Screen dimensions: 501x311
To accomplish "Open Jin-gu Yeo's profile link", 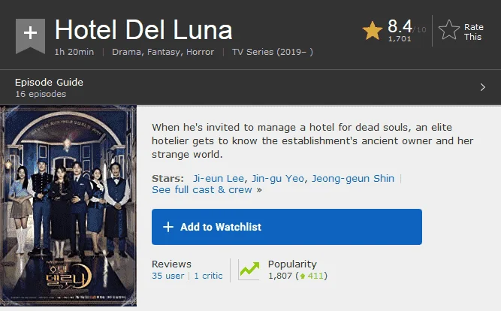I will tap(278, 178).
